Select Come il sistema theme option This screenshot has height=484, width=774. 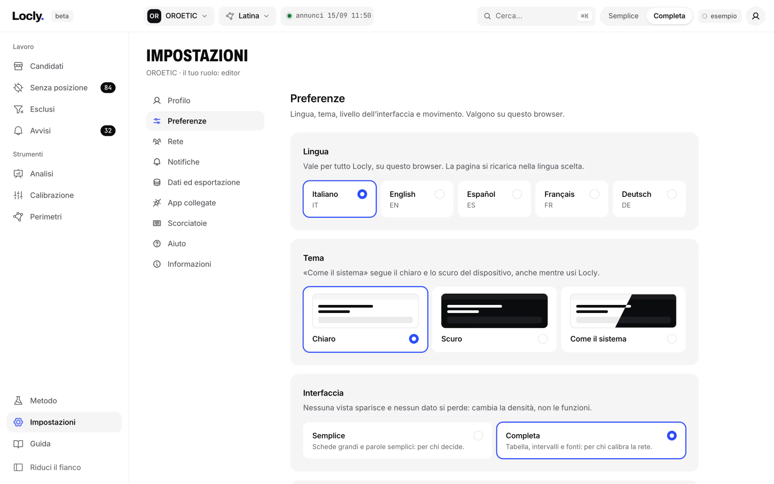coord(623,319)
